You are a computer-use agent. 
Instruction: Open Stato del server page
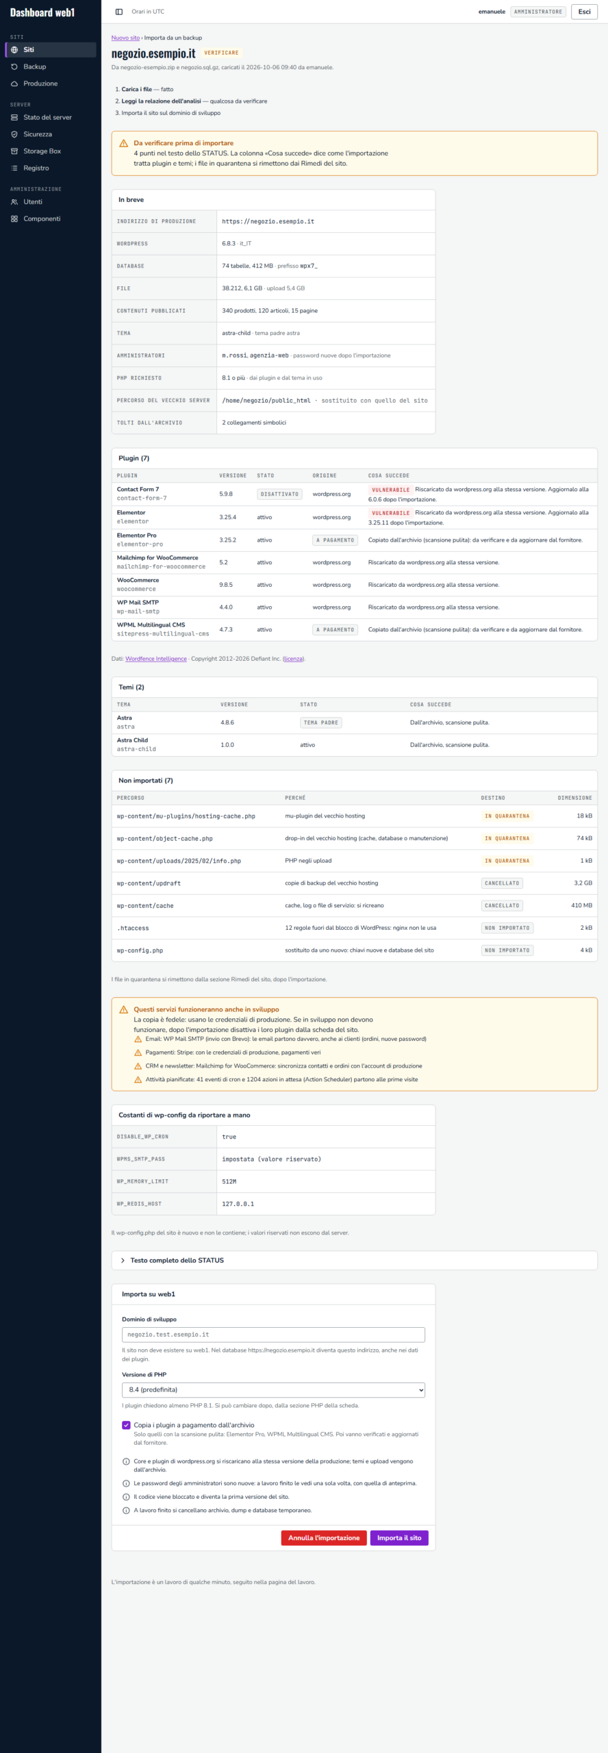coord(51,118)
